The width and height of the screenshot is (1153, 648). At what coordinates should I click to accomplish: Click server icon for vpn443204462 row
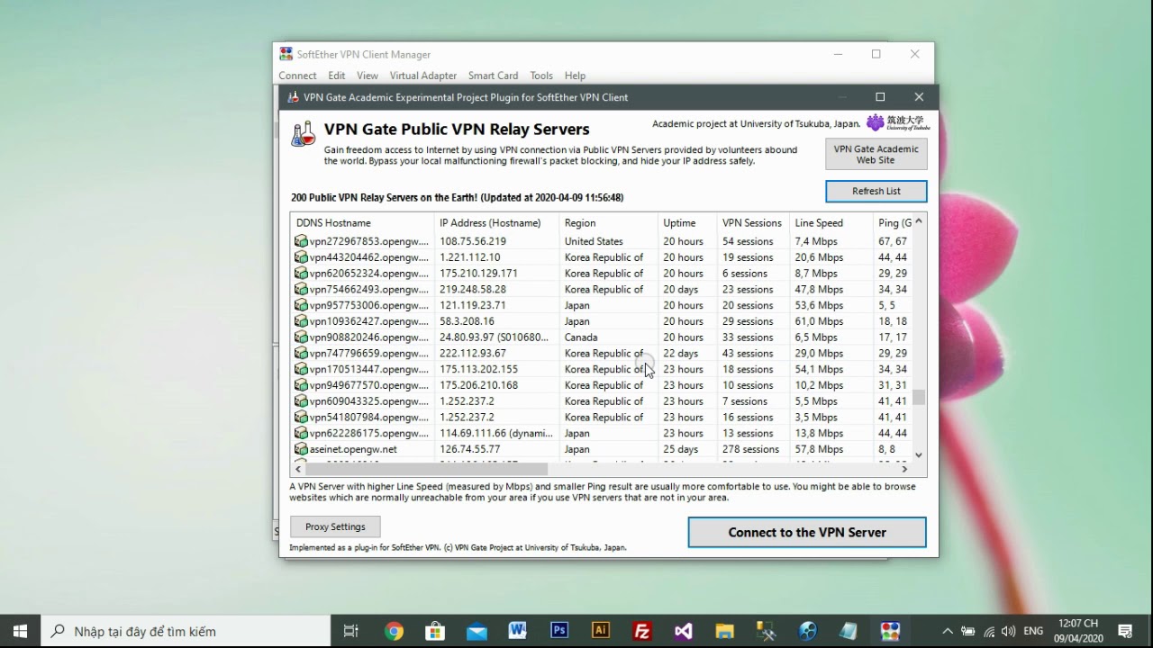coord(302,257)
